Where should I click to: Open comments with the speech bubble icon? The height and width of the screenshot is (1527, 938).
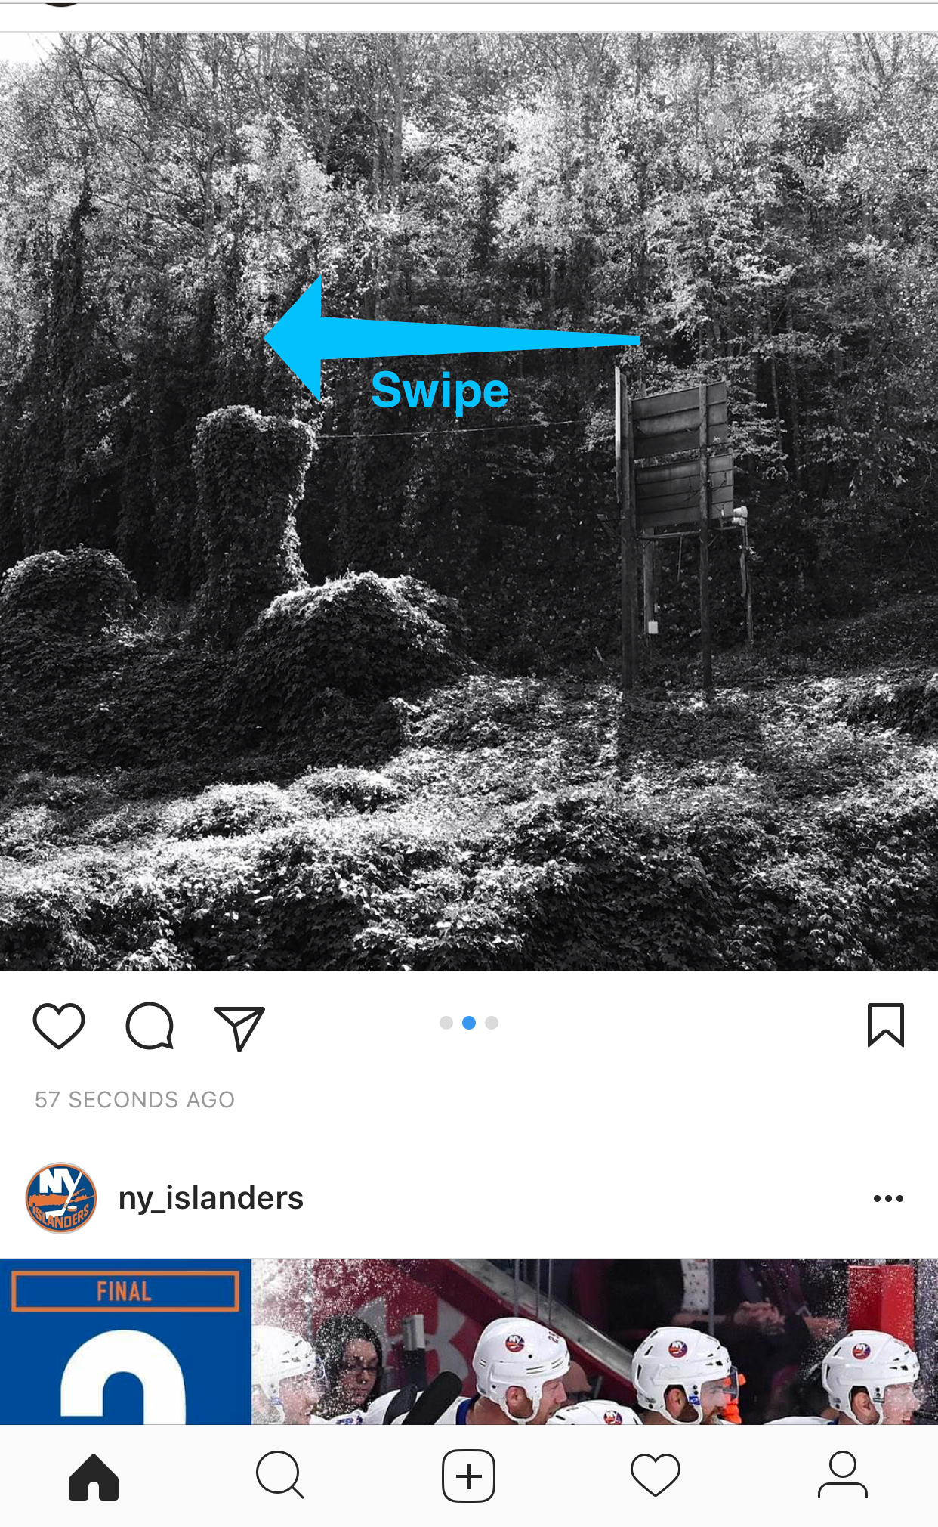pyautogui.click(x=150, y=1026)
